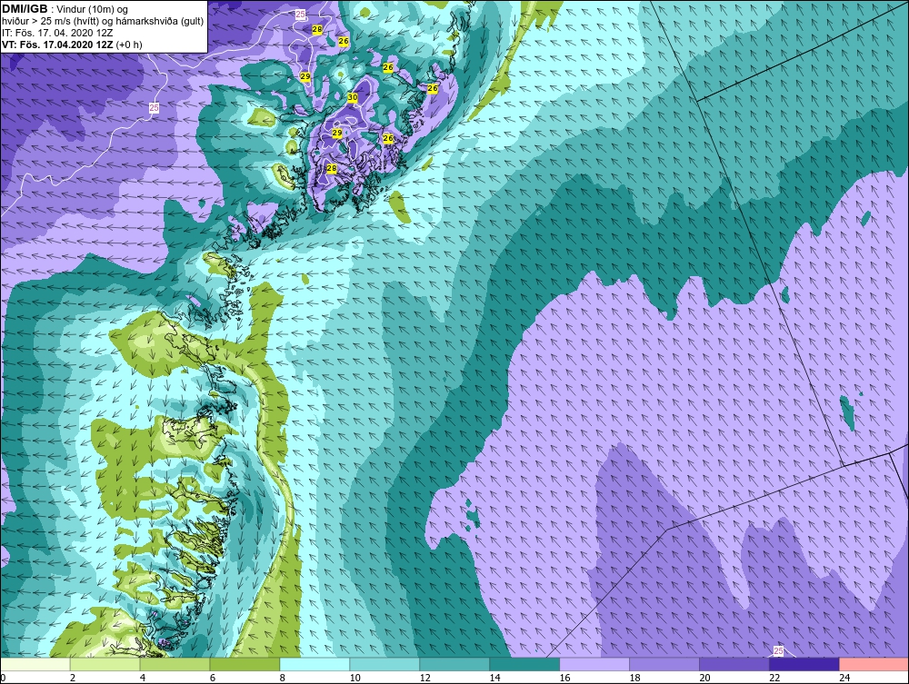Image resolution: width=909 pixels, height=684 pixels.
Task: Click the 'VT: Fös. 17.04.2020 12Z (+0 h)' line
Action: (x=72, y=45)
